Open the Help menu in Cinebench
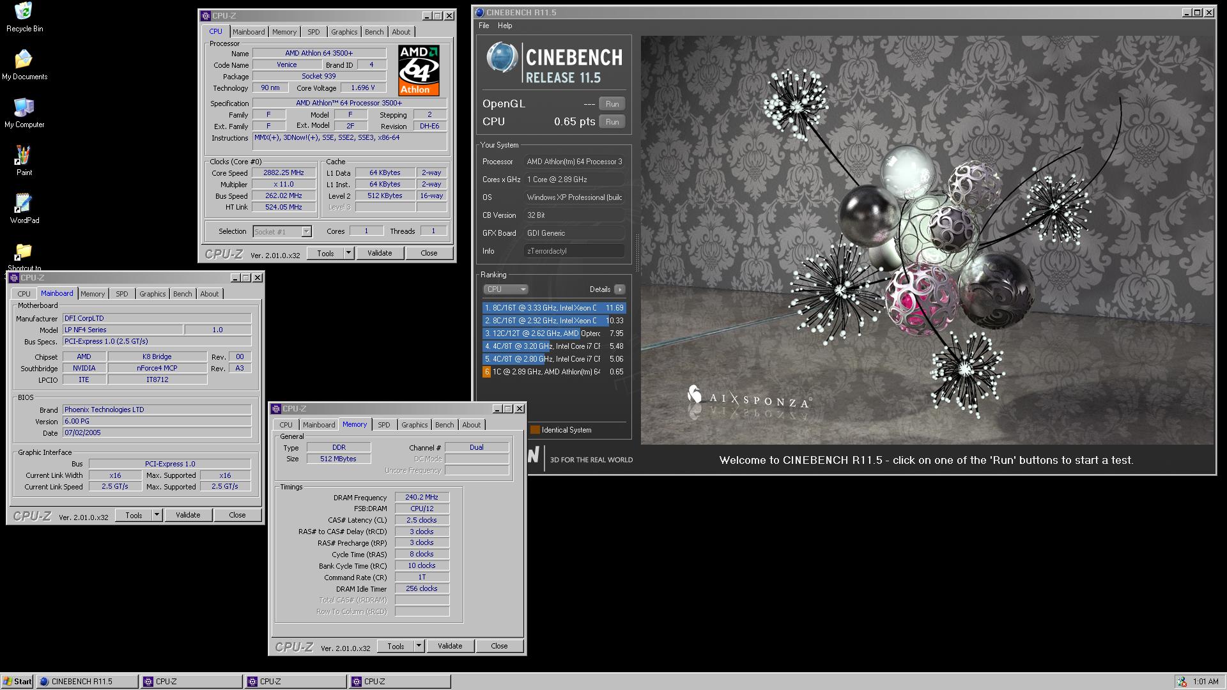Image resolution: width=1227 pixels, height=690 pixels. click(505, 26)
